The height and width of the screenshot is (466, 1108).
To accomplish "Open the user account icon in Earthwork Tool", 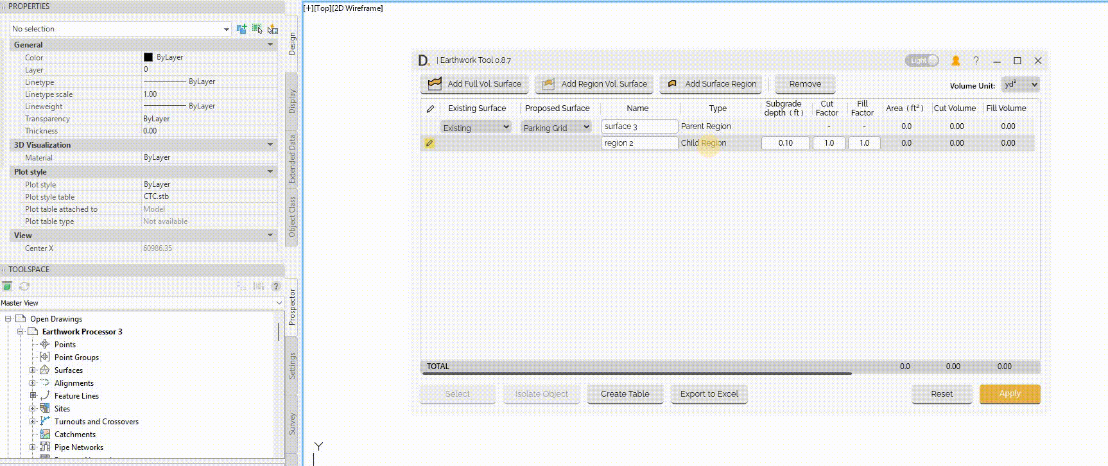I will [x=955, y=60].
